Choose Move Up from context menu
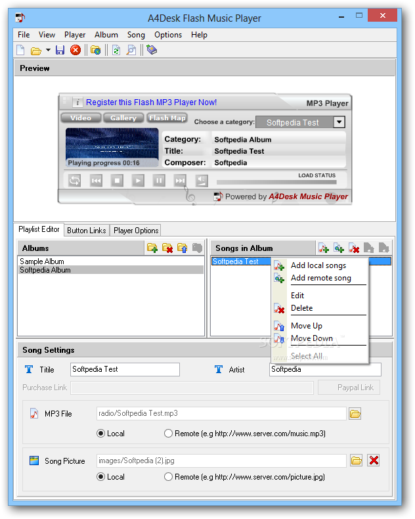The height and width of the screenshot is (519, 415). click(307, 326)
